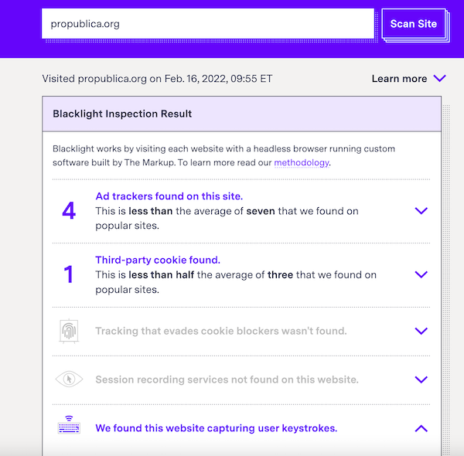
Task: Click Session recording services not found text
Action: click(x=227, y=379)
